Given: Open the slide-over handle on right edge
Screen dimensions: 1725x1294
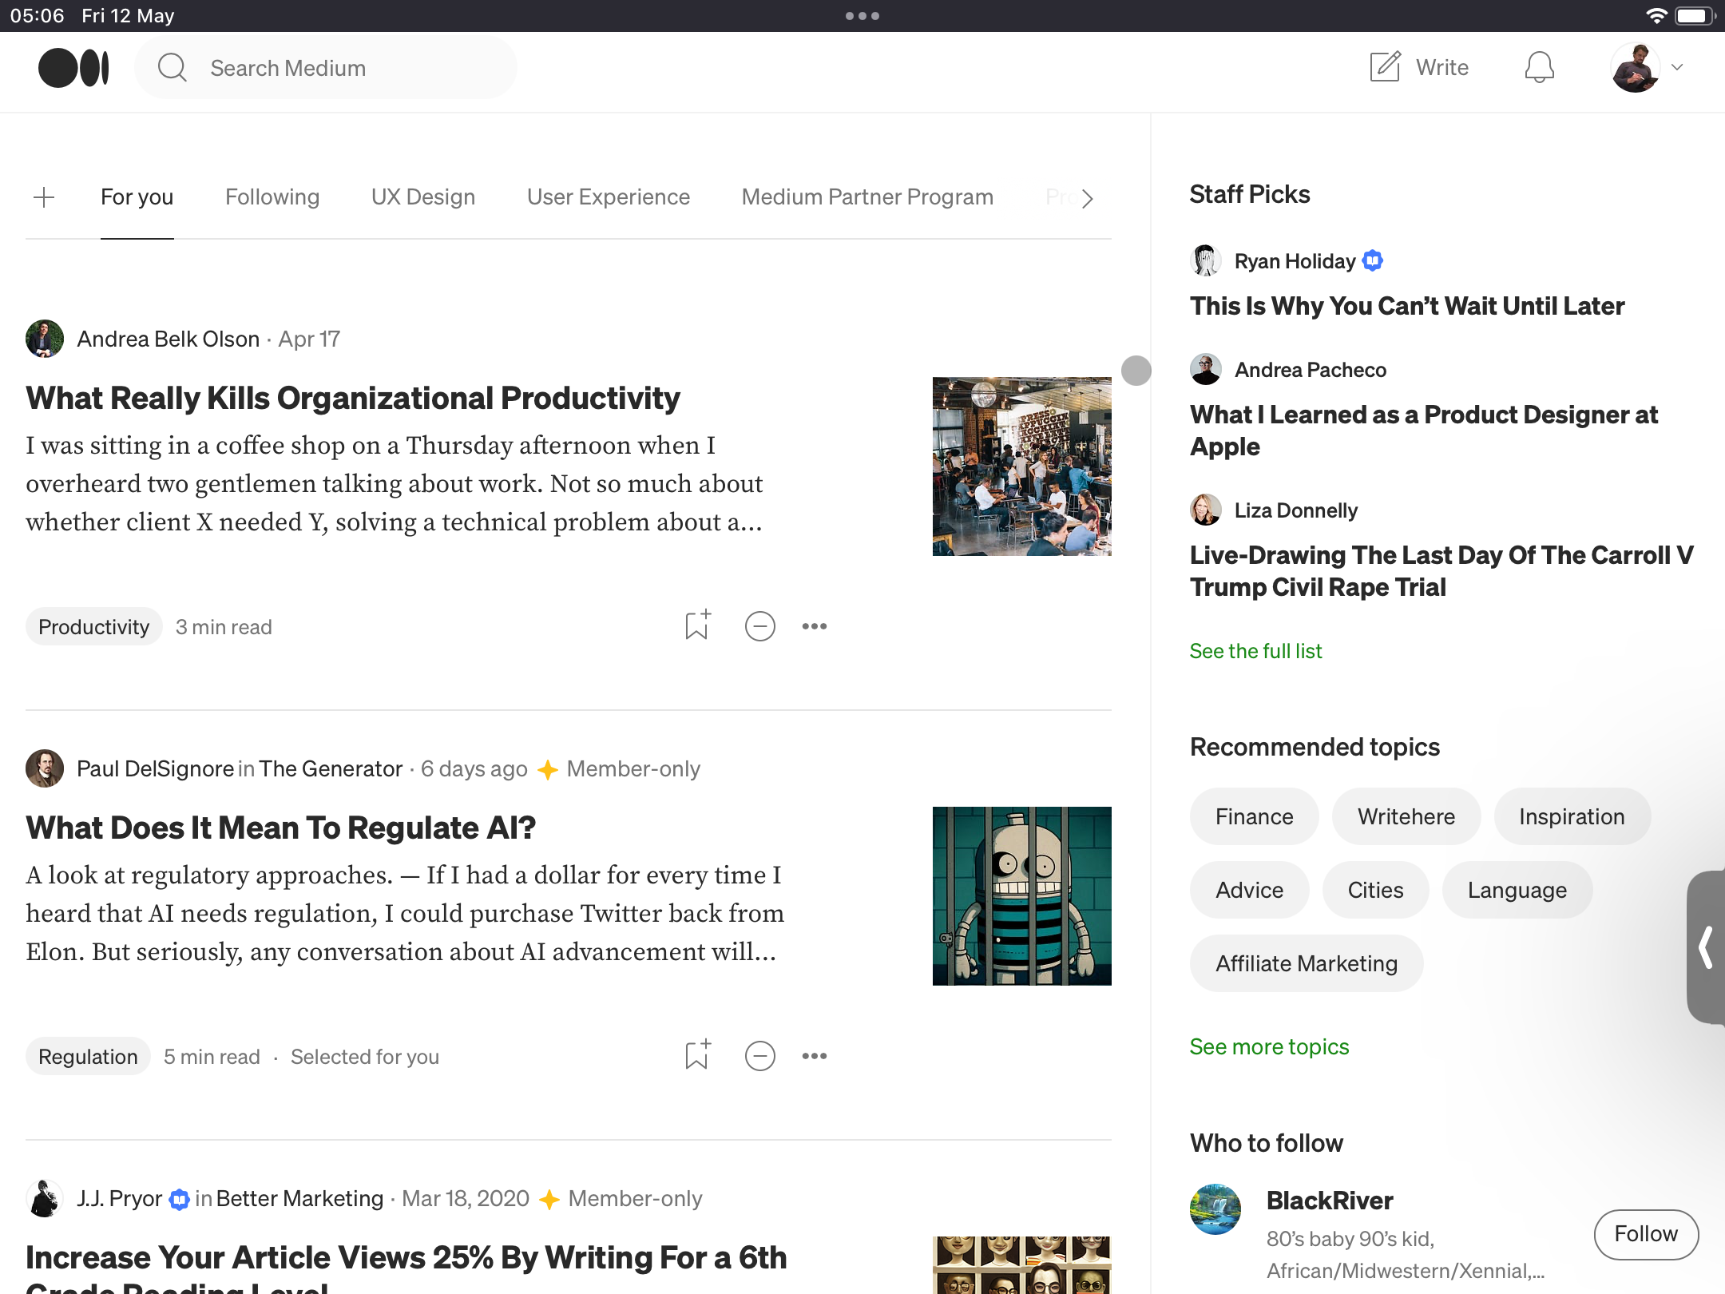Looking at the screenshot, I should pyautogui.click(x=1707, y=947).
